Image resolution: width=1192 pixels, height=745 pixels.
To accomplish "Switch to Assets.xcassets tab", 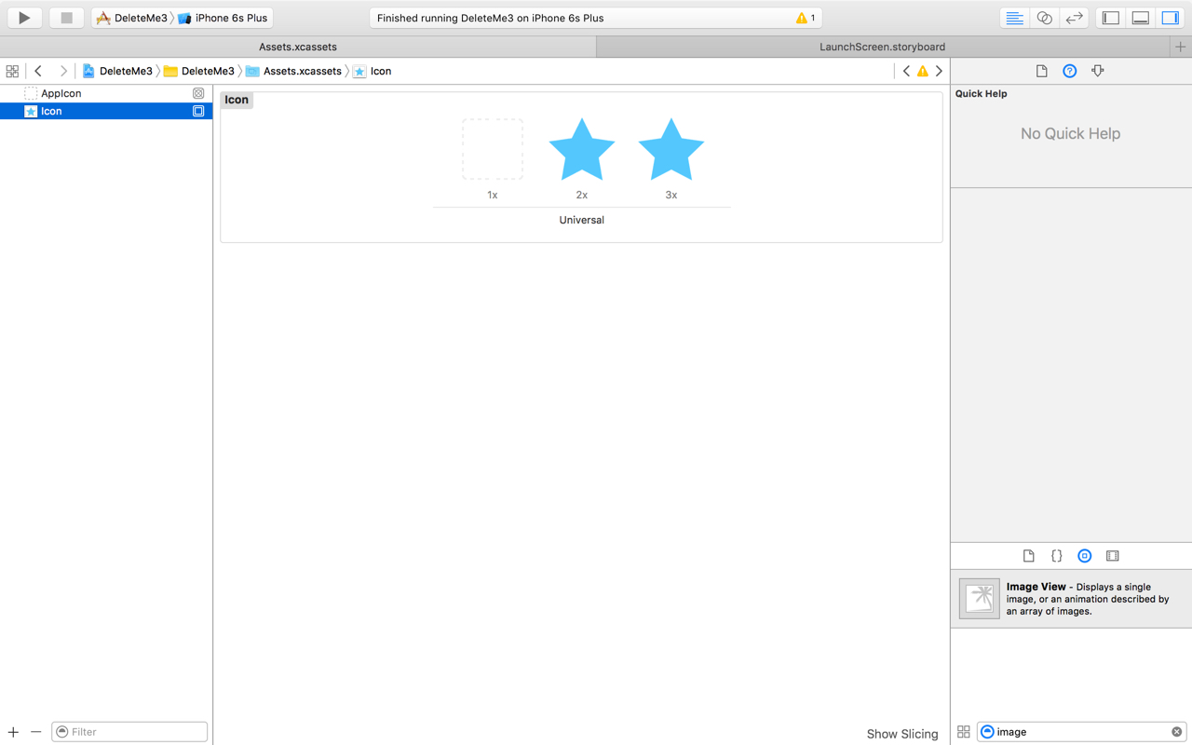I will click(x=298, y=47).
